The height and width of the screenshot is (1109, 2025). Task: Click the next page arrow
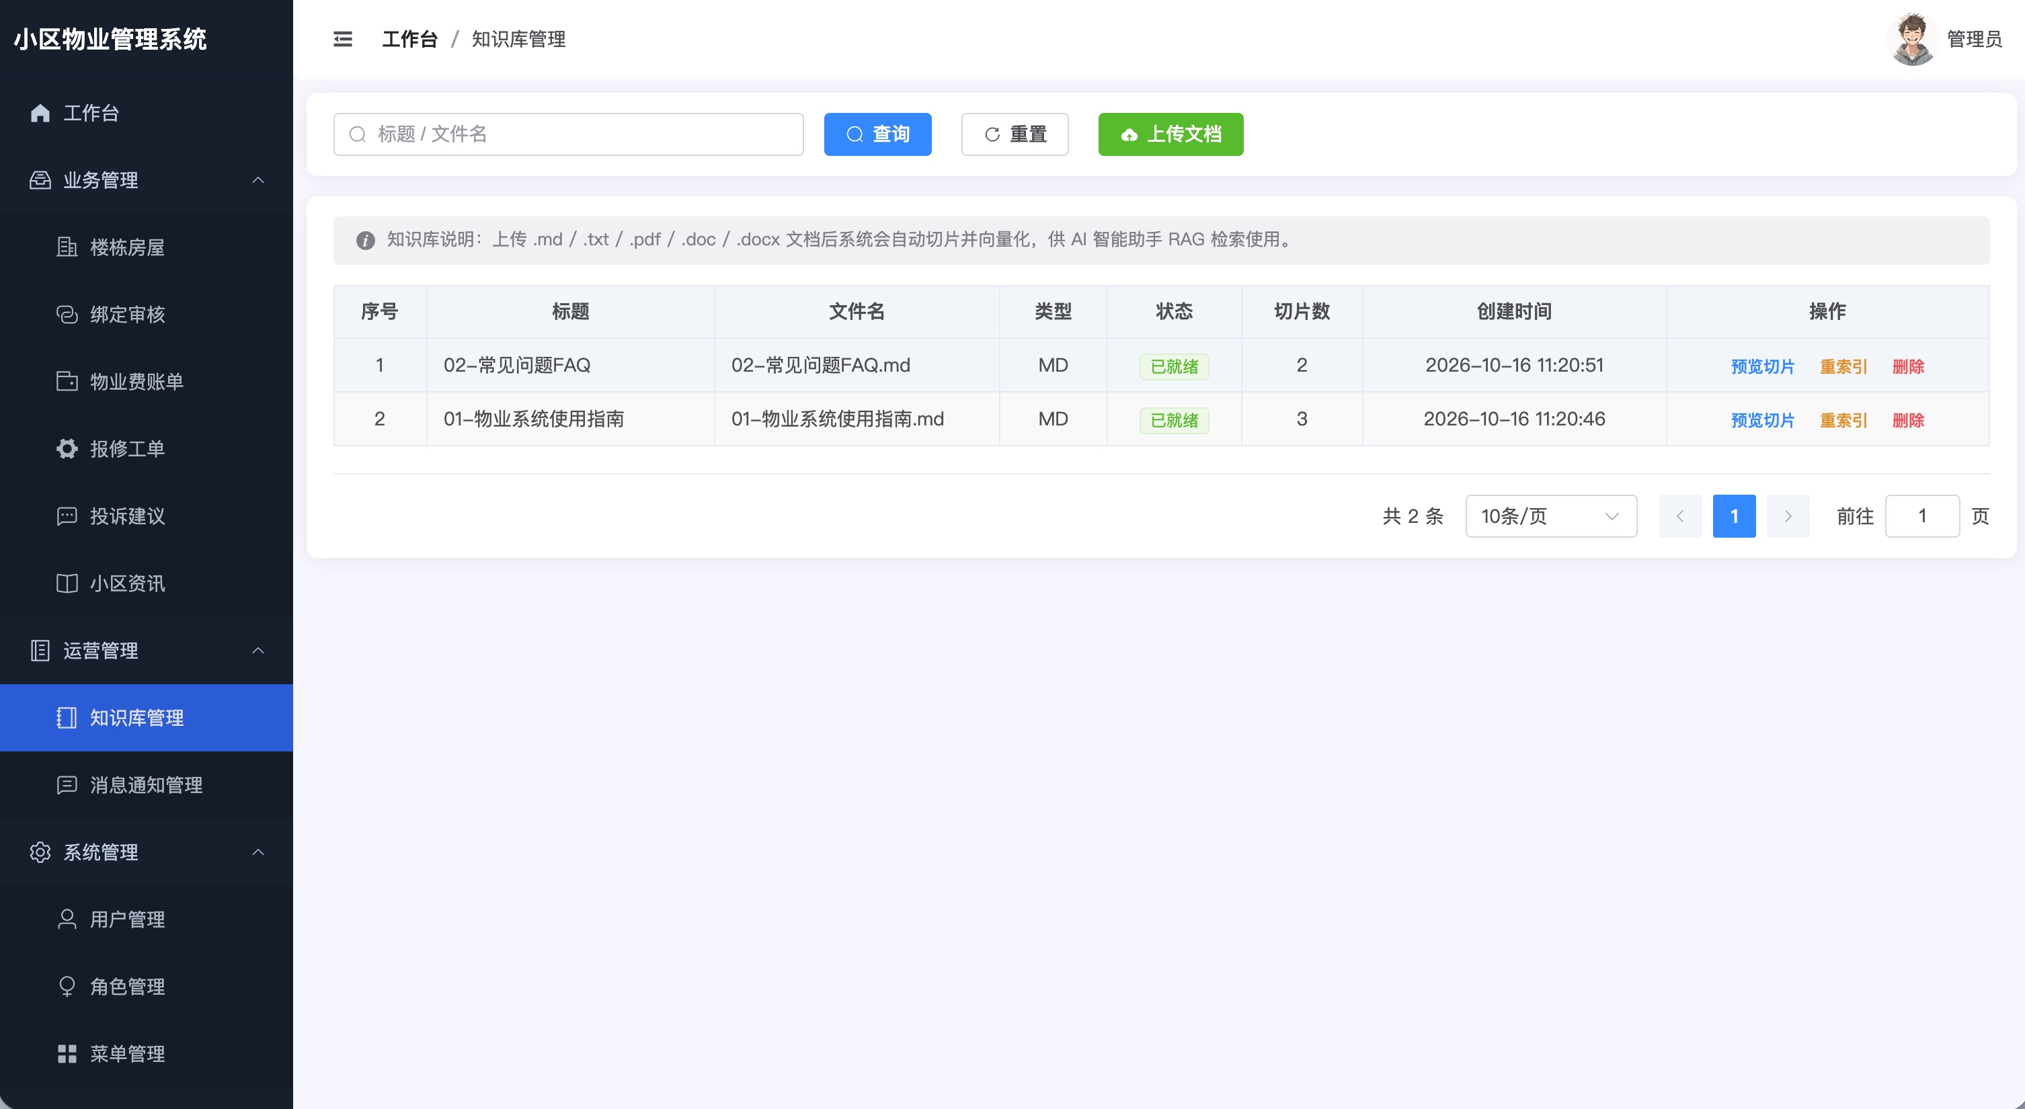1788,516
